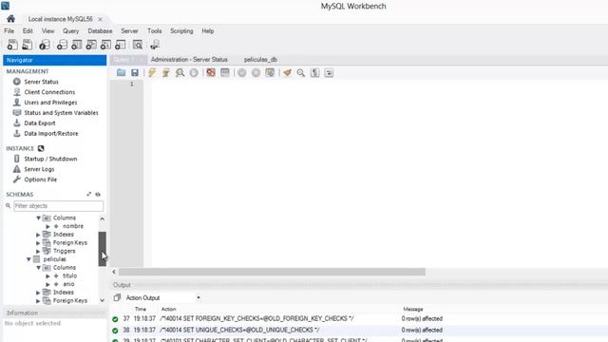Image resolution: width=608 pixels, height=342 pixels.
Task: Open Users and Privileges
Action: click(x=50, y=103)
